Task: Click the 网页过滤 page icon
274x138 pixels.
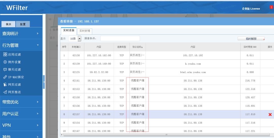Action: (5, 85)
